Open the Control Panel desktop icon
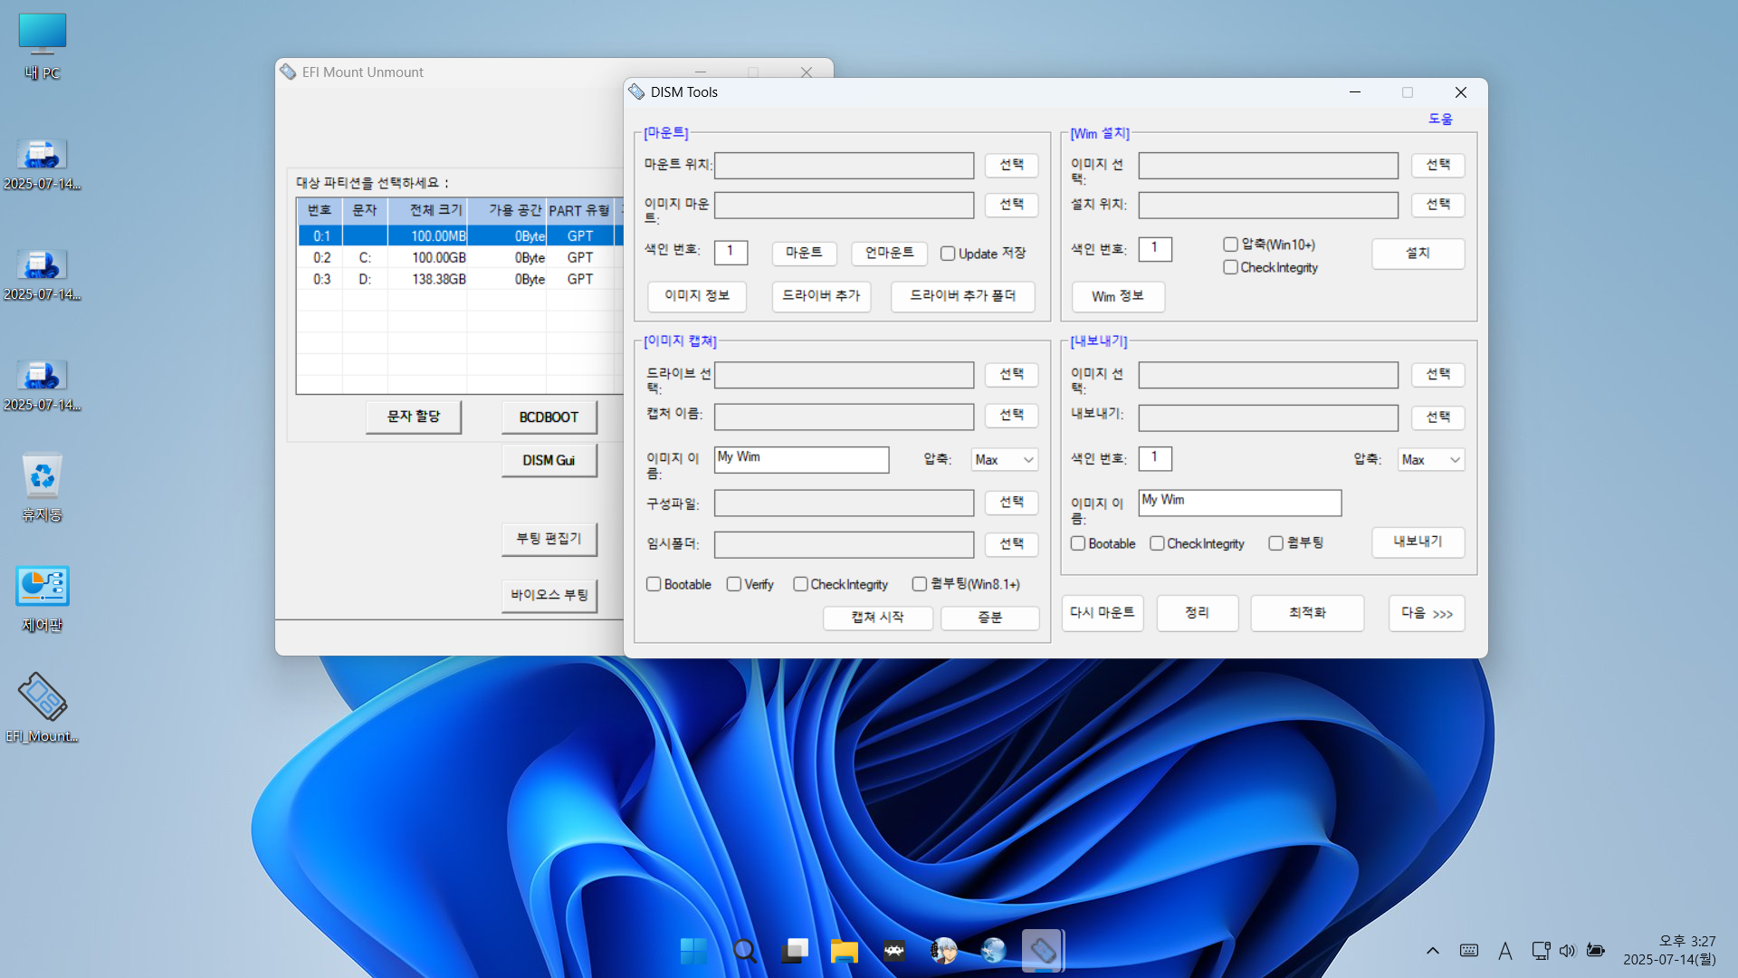 coord(42,588)
